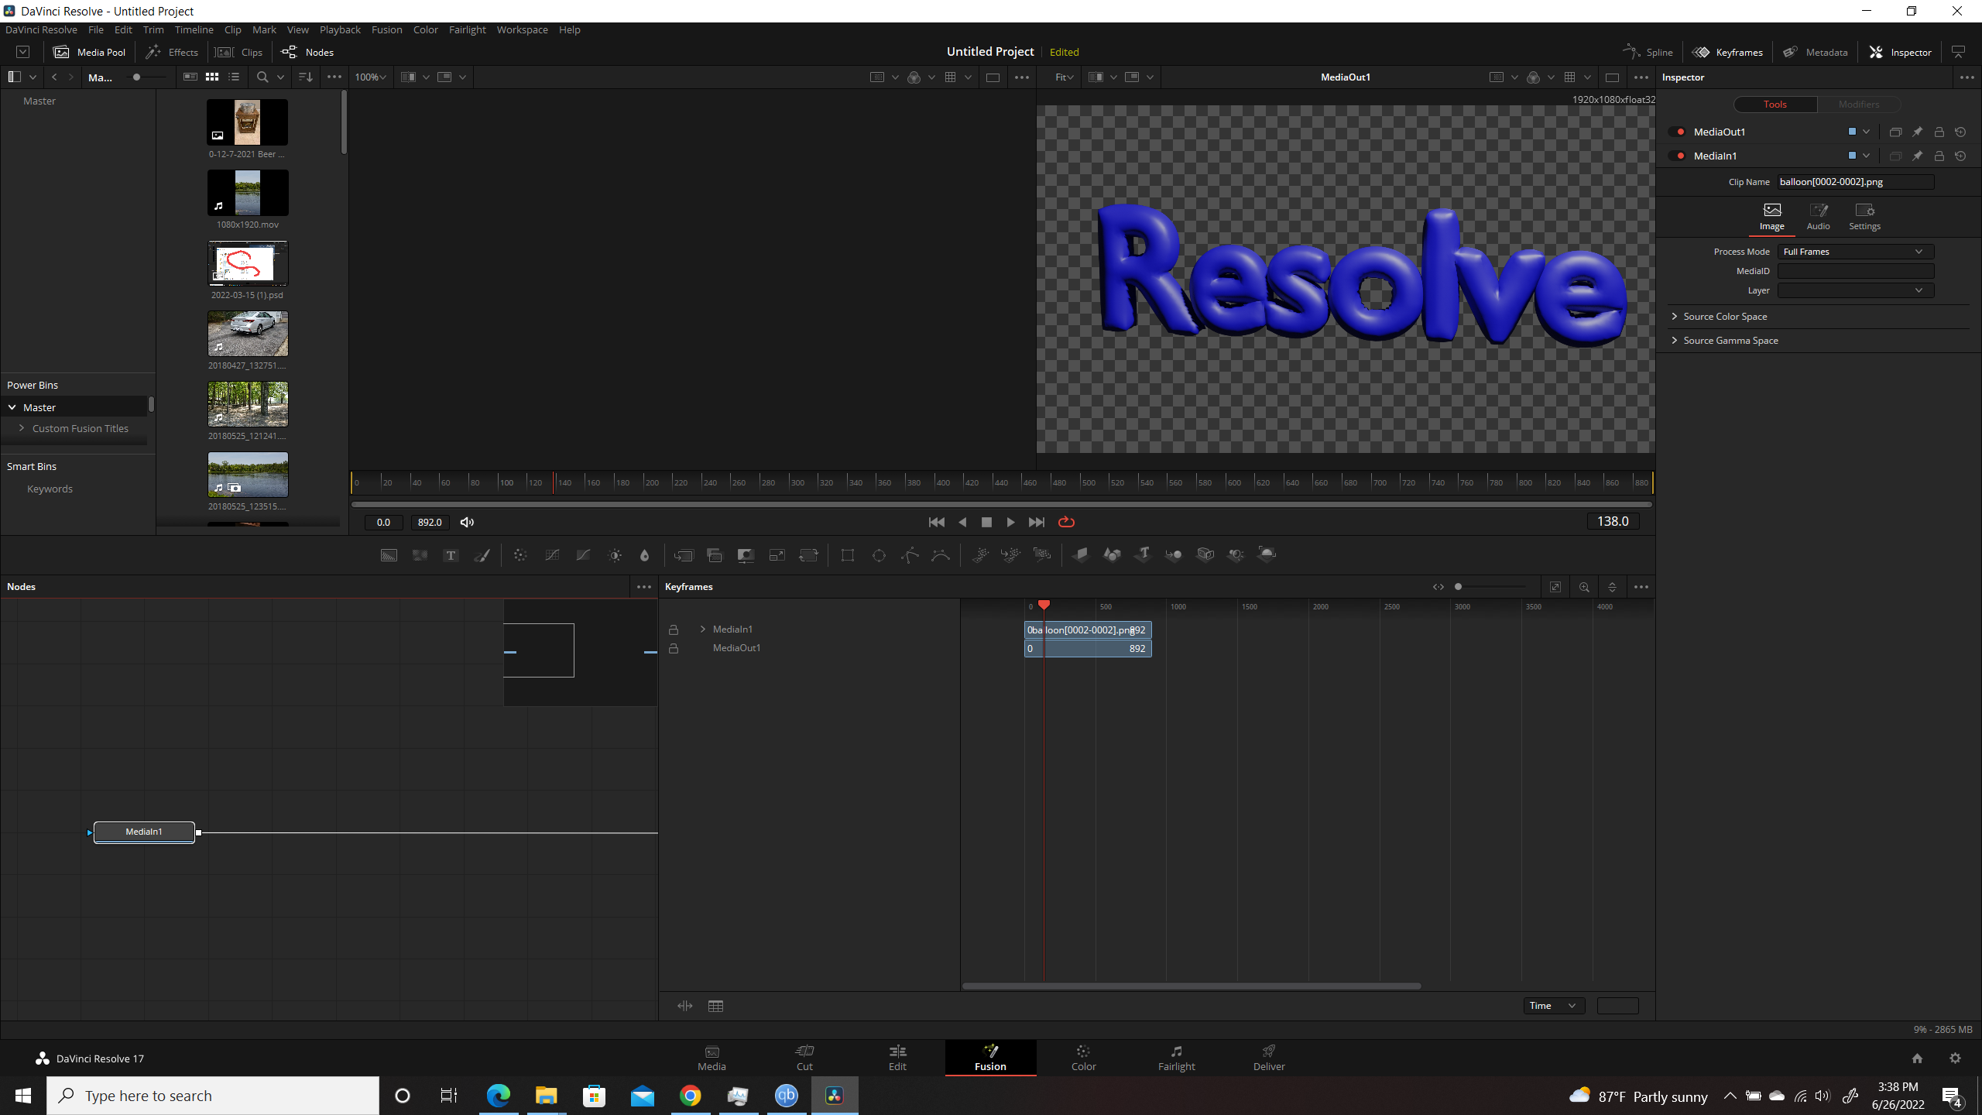Open the Layer dropdown in Inspector
The width and height of the screenshot is (1982, 1115).
1855,290
